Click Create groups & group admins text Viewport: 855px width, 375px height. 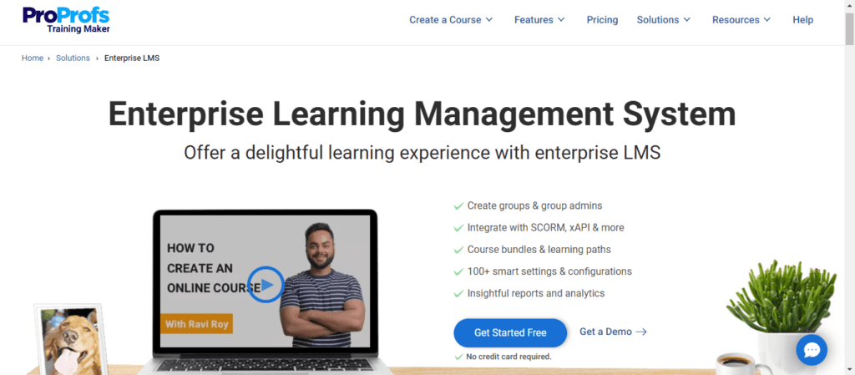tap(535, 206)
